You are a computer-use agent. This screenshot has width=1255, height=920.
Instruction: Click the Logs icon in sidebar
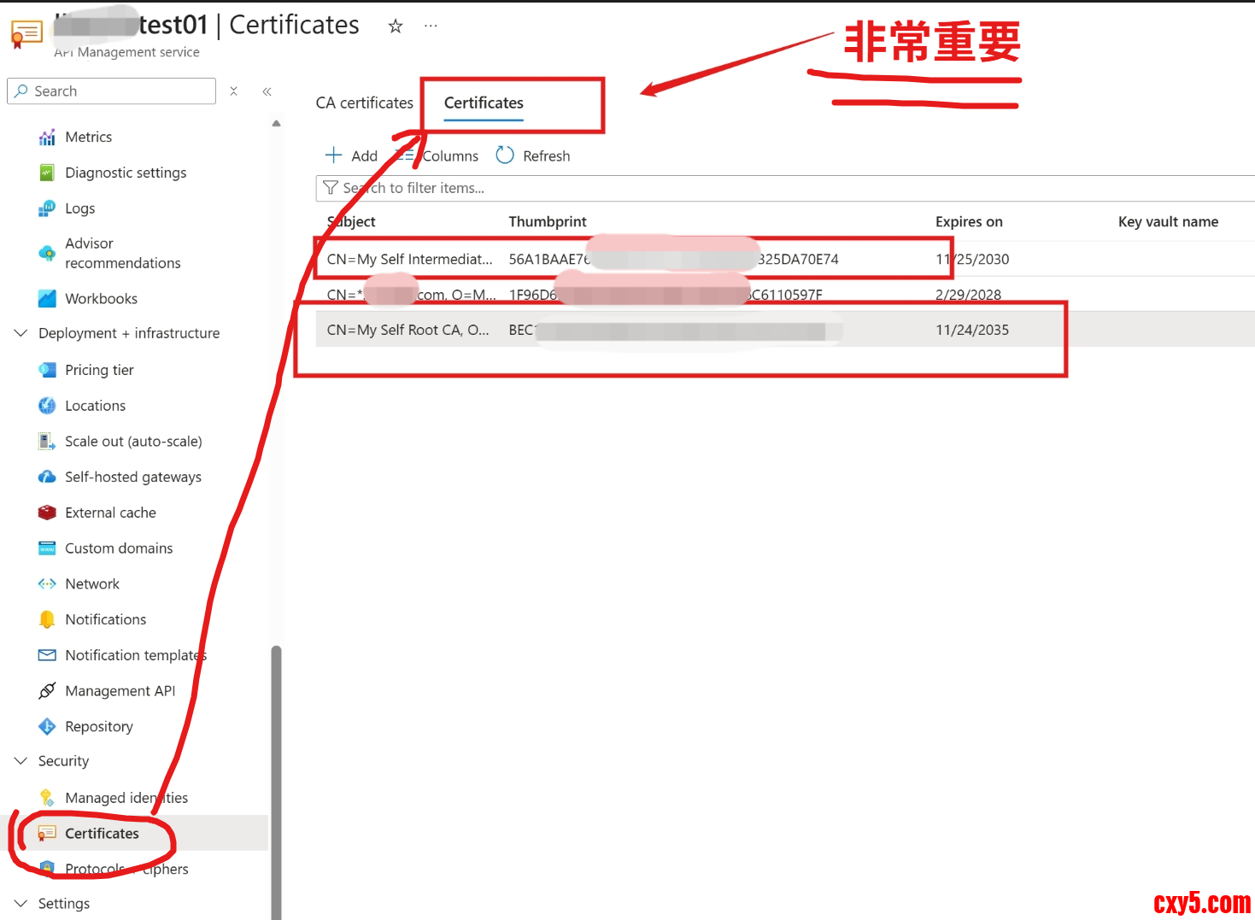pyautogui.click(x=47, y=209)
